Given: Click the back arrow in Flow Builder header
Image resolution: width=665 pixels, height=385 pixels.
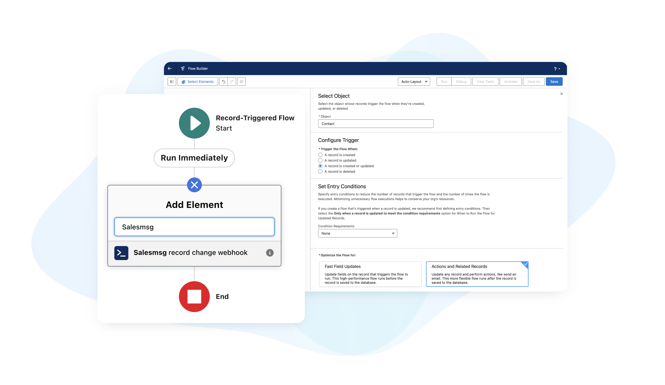Looking at the screenshot, I should 170,69.
